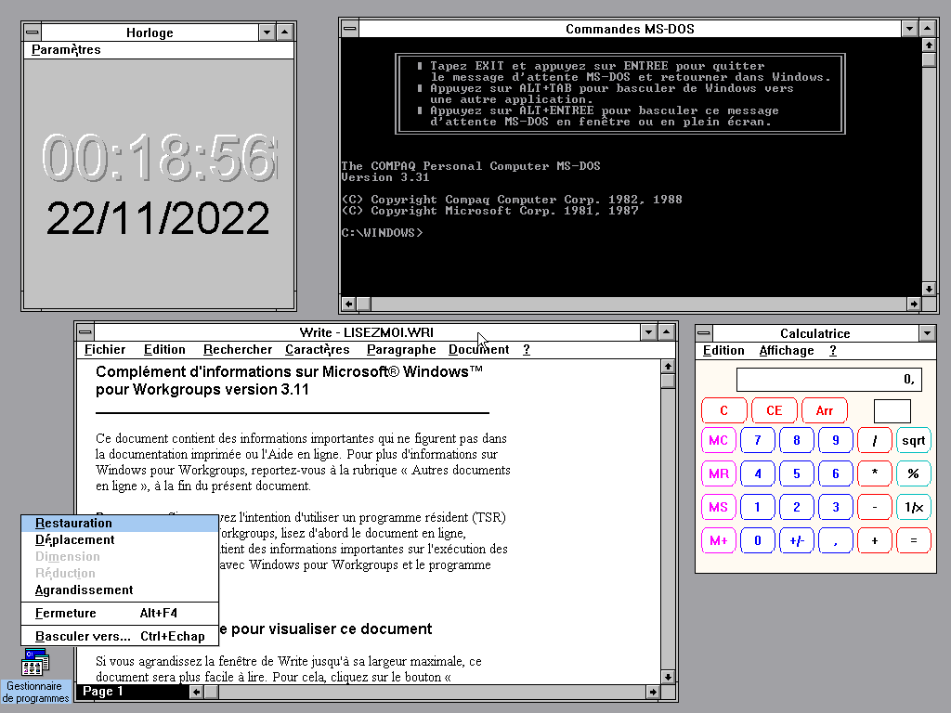
Task: Click the calculator CE button
Action: coord(774,410)
